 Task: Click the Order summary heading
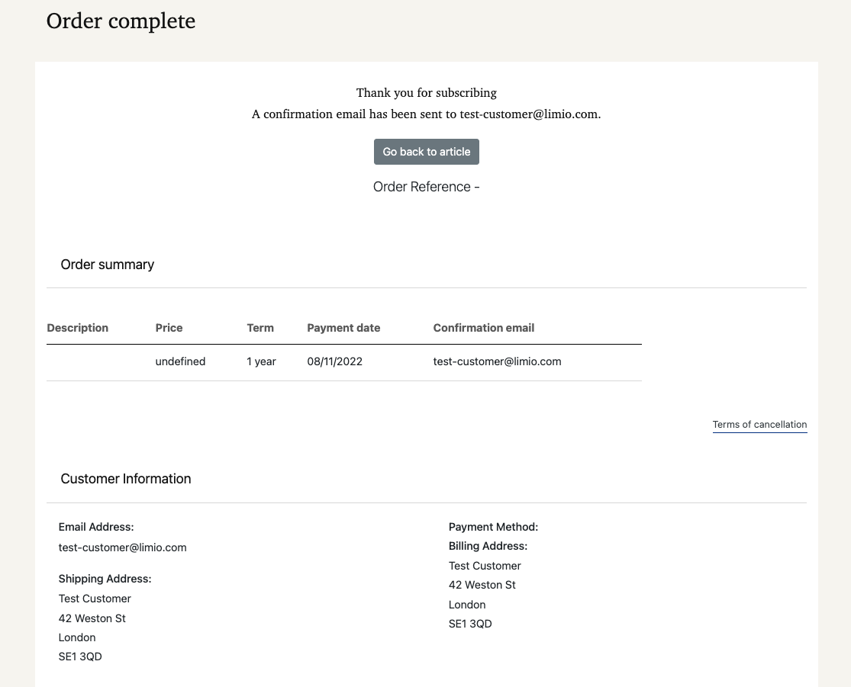[108, 265]
